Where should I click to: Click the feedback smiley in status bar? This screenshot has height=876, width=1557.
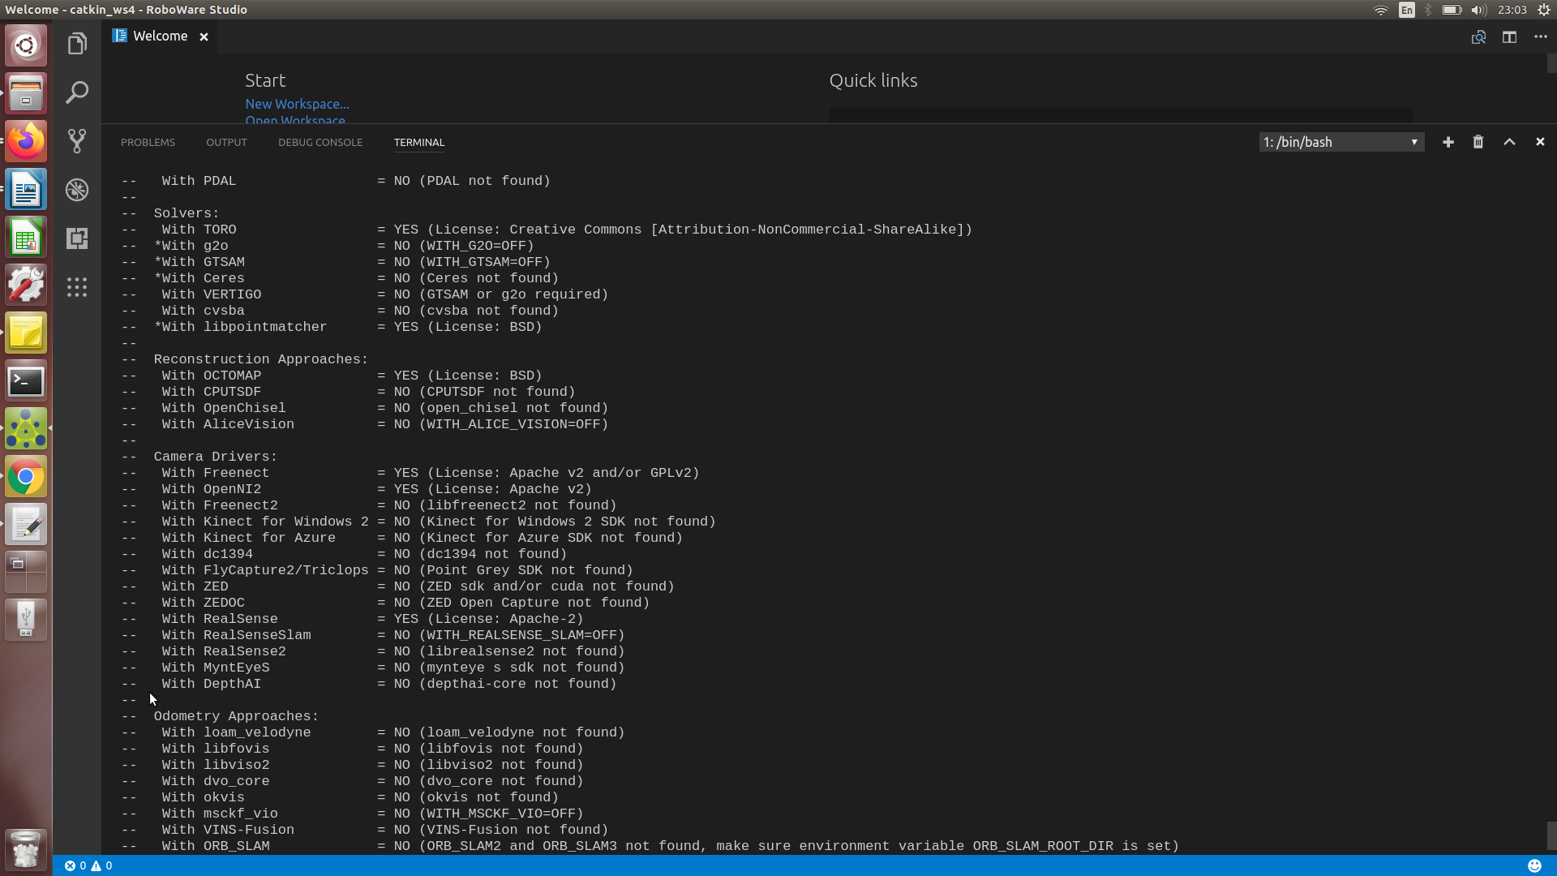(1534, 865)
